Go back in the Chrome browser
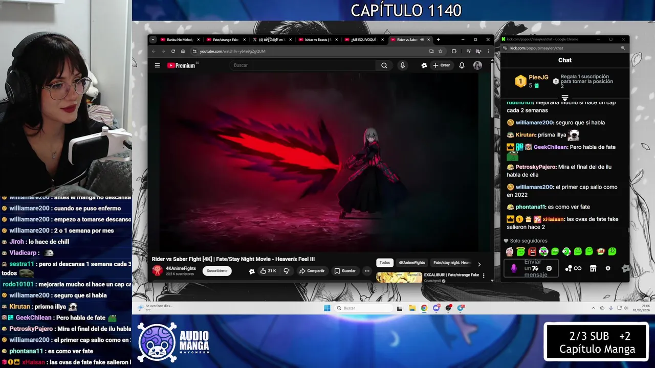Viewport: 655px width, 368px height. pyautogui.click(x=154, y=51)
